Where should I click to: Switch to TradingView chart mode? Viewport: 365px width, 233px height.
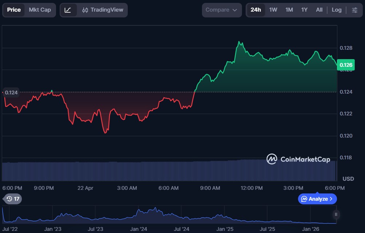pyautogui.click(x=103, y=10)
